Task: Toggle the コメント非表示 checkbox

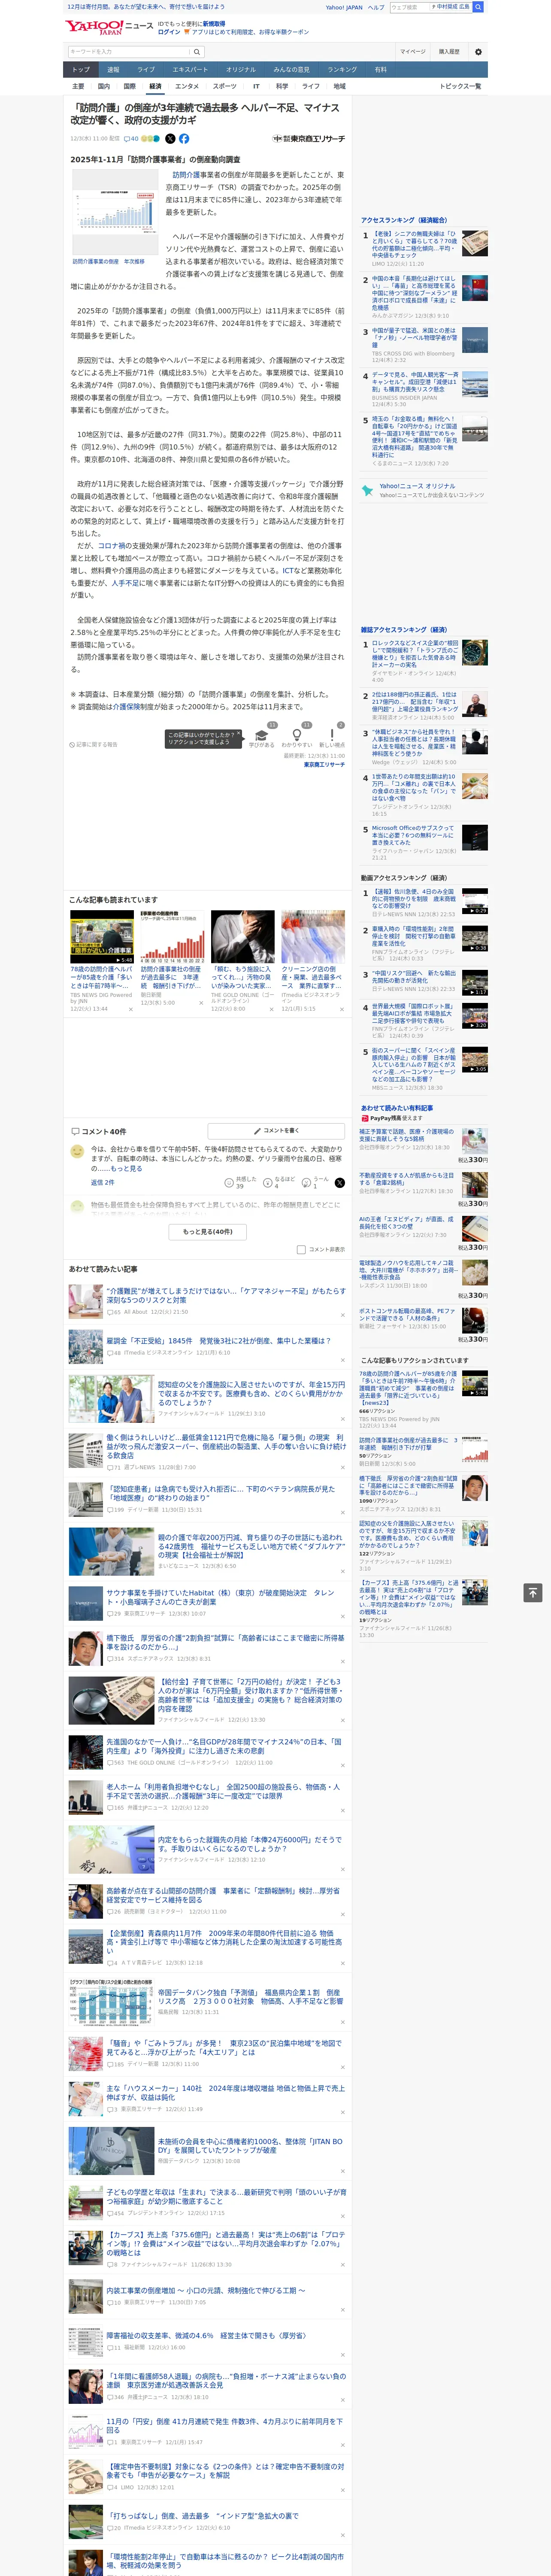Action: 301,1249
